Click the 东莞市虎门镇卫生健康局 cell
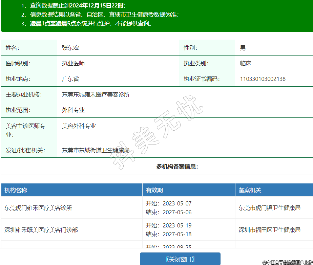Viewport: 313px width, 265px height. (x=269, y=208)
